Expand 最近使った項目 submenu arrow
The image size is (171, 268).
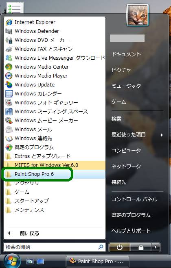coord(162,135)
